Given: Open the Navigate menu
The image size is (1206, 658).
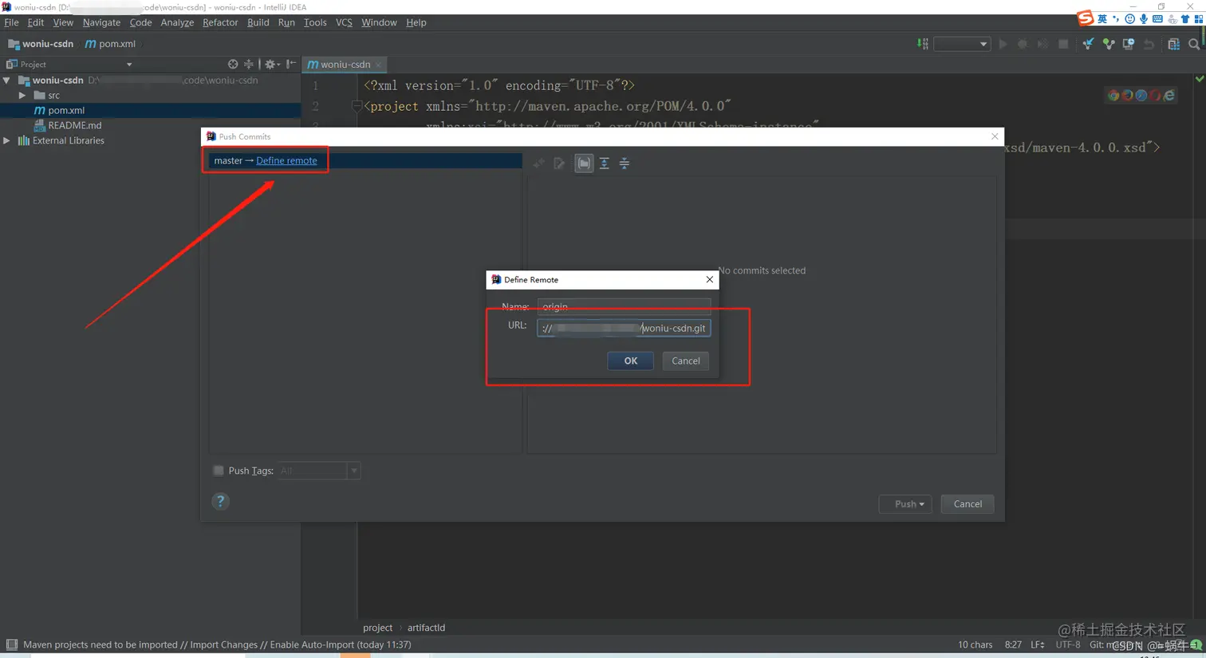Looking at the screenshot, I should (101, 22).
